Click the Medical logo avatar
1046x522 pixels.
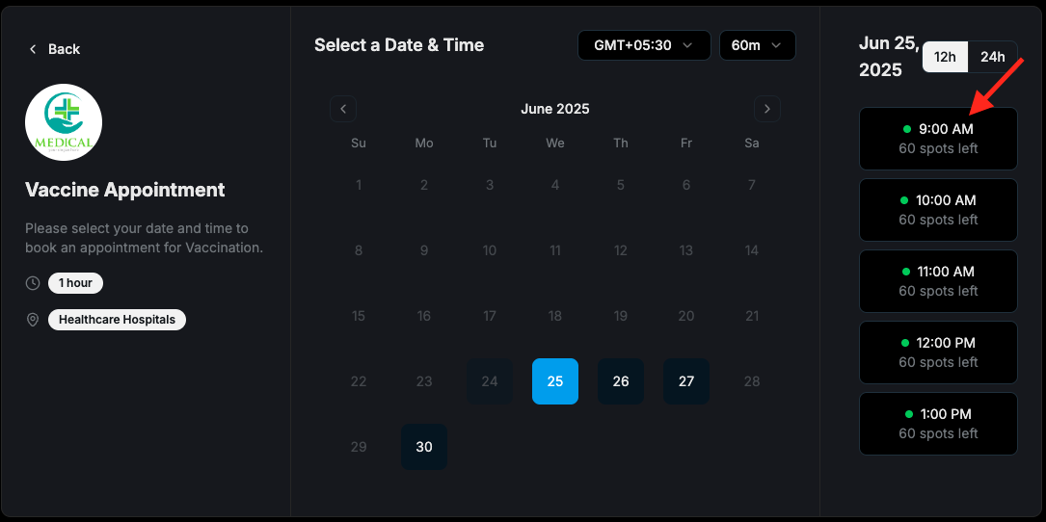64,122
